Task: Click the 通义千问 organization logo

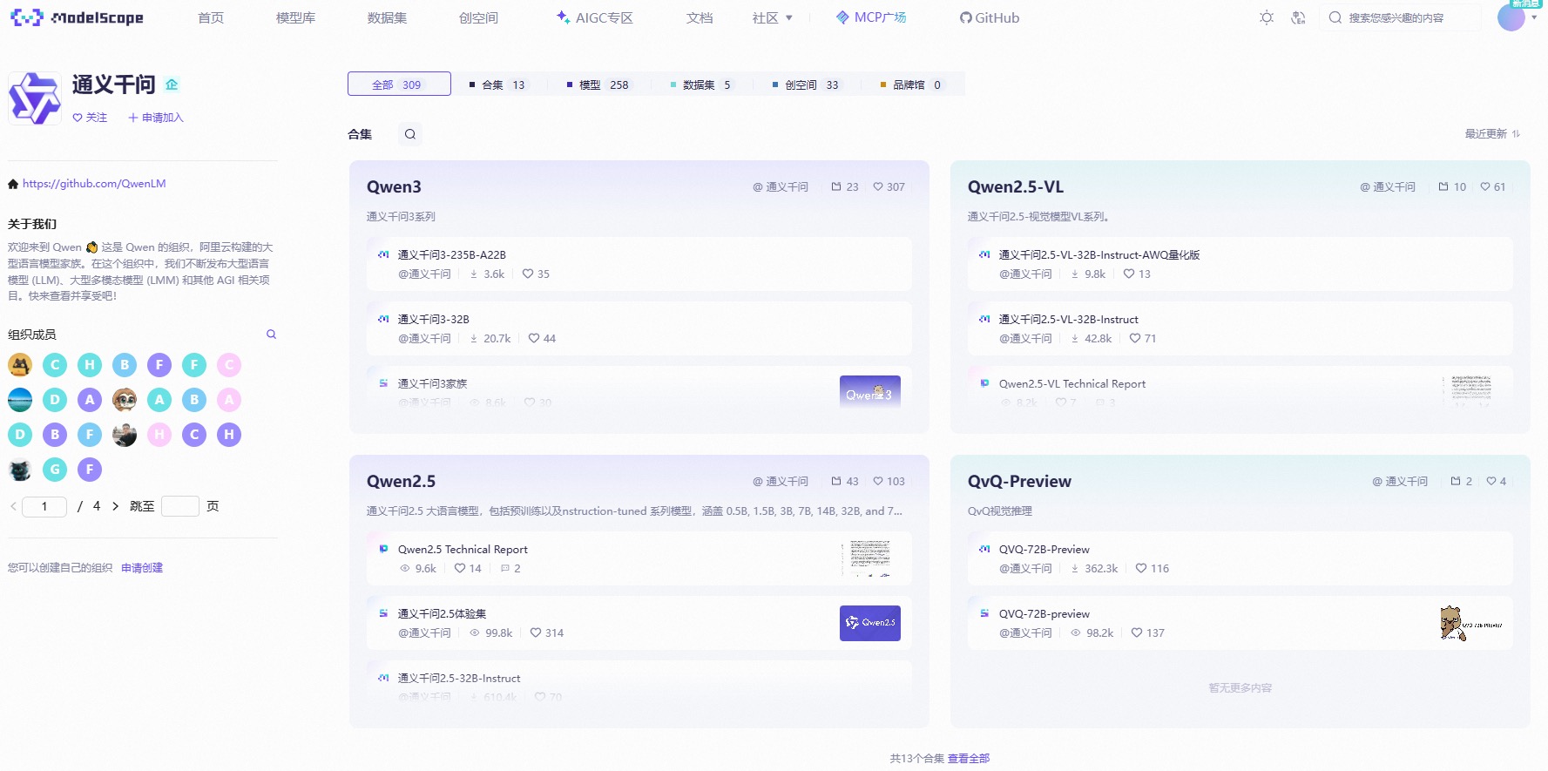Action: pyautogui.click(x=35, y=98)
